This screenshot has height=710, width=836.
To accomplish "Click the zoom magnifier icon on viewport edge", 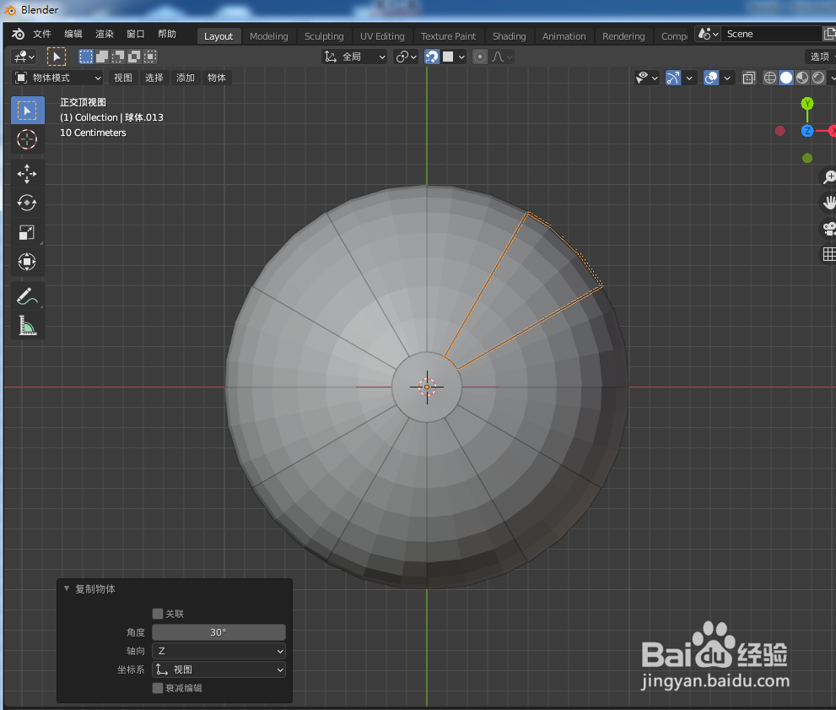I will 828,176.
